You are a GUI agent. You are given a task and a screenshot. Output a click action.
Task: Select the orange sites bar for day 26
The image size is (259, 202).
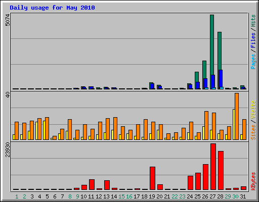pyautogui.click(x=206, y=125)
